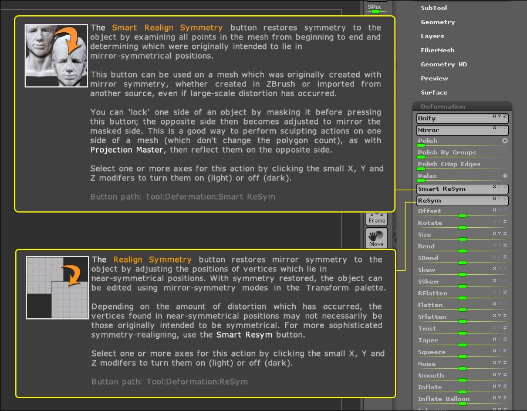
Task: Click "Button path: Tool:Deformation:Smart ReSym" text
Action: 183,197
